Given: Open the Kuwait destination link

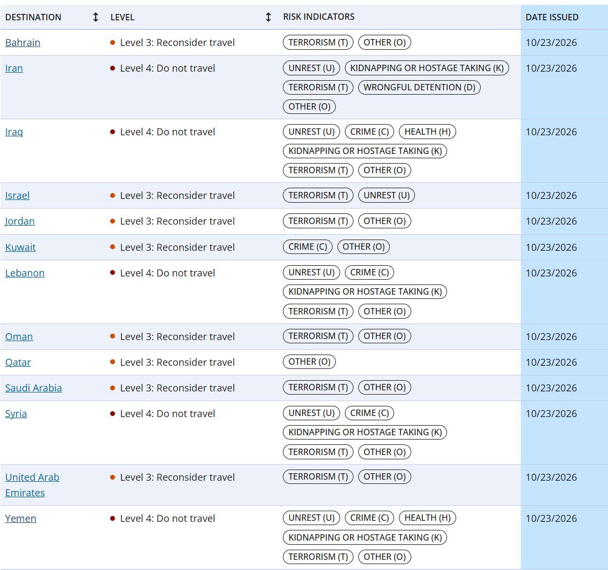Looking at the screenshot, I should (x=20, y=247).
